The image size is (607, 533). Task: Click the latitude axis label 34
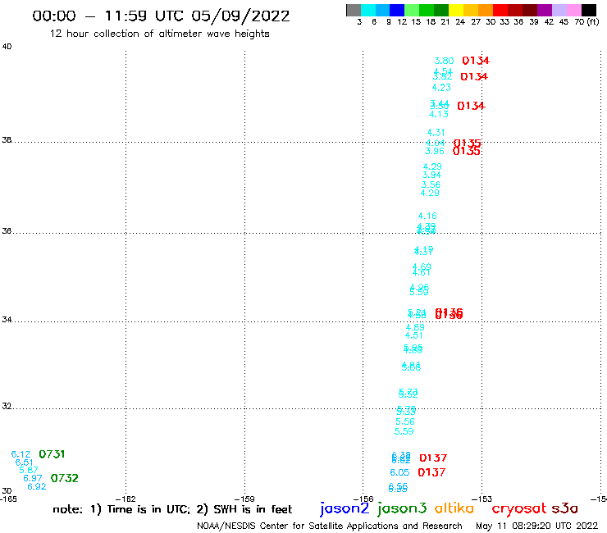7,320
